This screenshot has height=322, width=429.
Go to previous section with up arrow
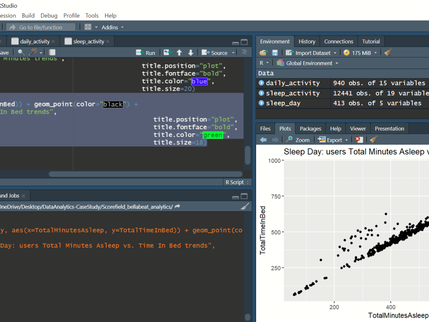point(179,52)
